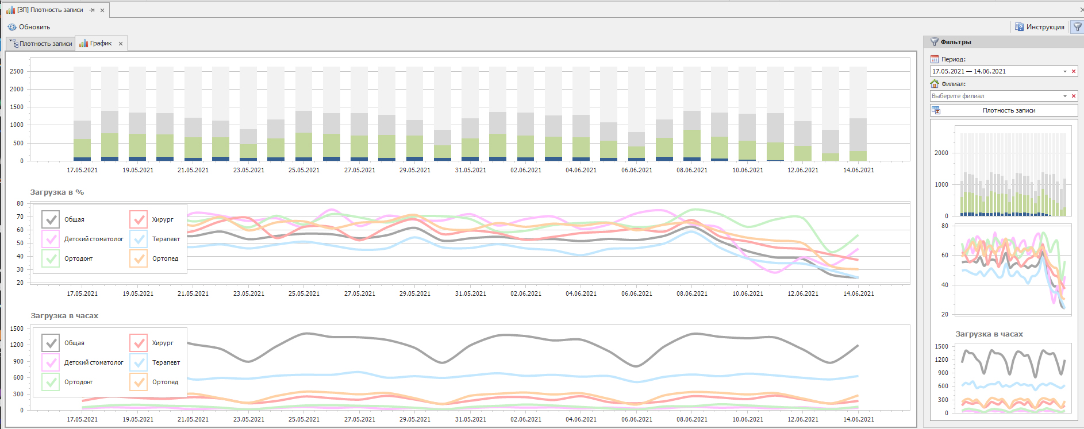
Task: Open the Филиал branch dropdown arrow
Action: click(1064, 96)
